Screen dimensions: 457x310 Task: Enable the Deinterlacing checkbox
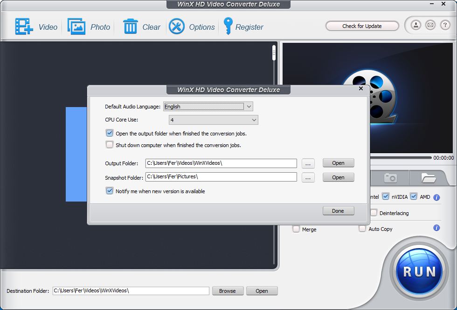374,213
